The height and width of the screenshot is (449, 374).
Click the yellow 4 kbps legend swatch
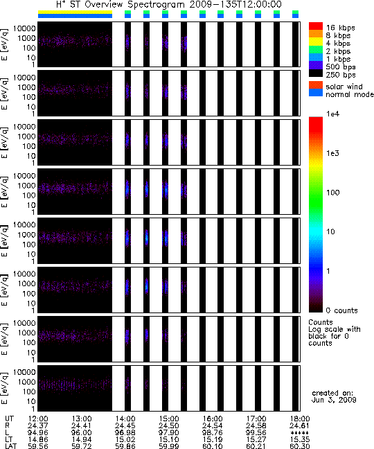pyautogui.click(x=316, y=42)
